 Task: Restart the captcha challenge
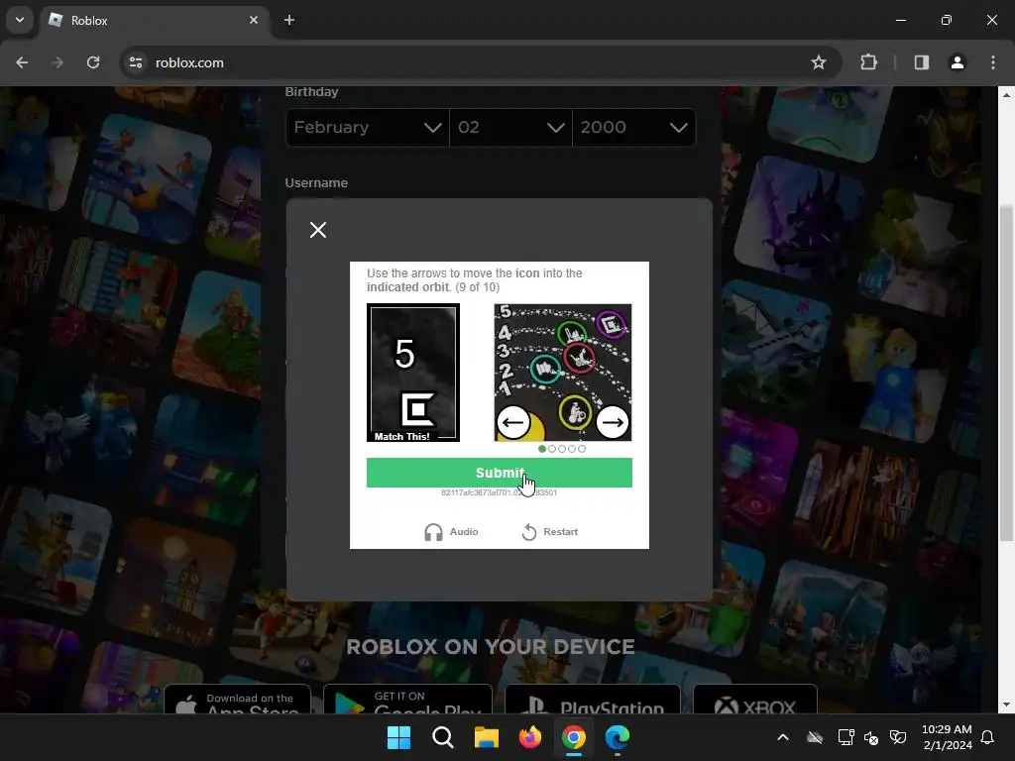[x=549, y=532]
